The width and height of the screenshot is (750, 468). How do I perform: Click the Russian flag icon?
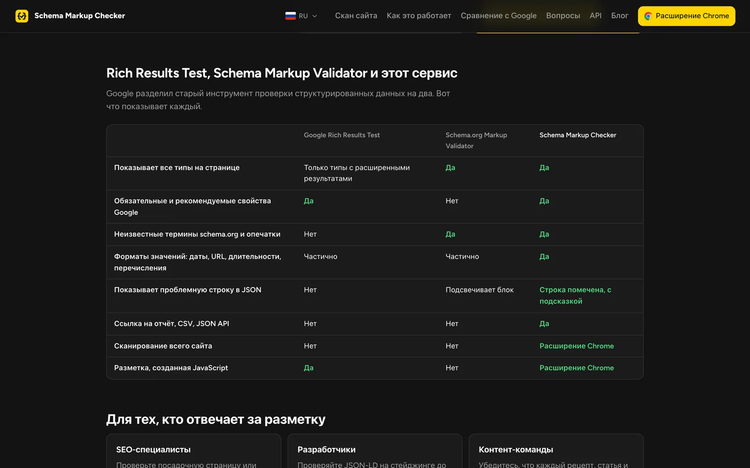(291, 16)
